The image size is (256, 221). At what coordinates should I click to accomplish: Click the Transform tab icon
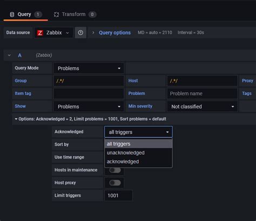click(x=56, y=15)
